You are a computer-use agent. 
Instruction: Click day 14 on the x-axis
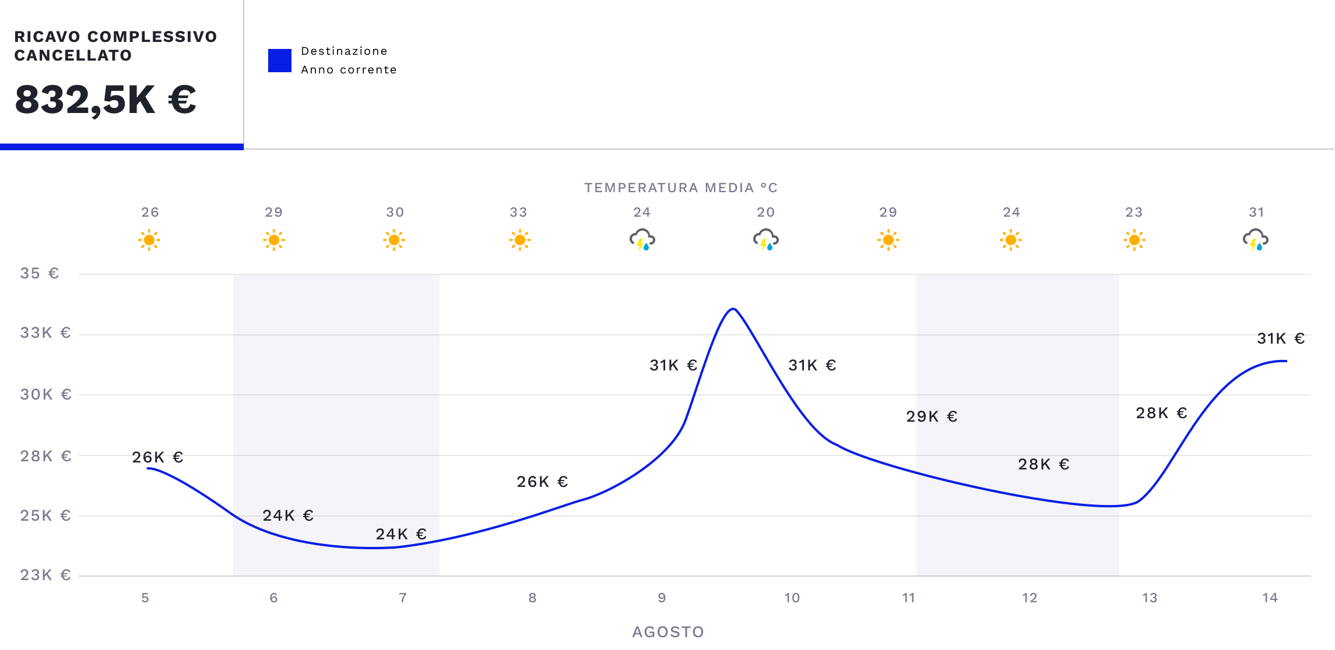1270,598
